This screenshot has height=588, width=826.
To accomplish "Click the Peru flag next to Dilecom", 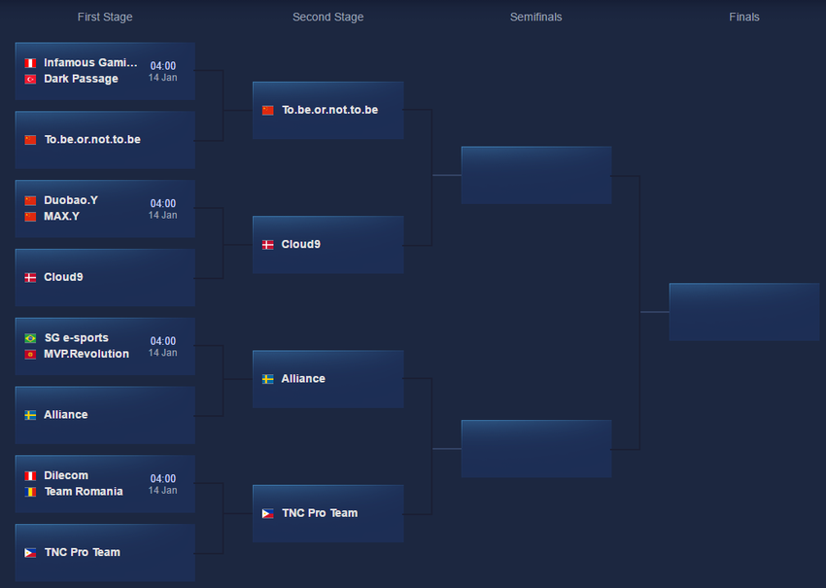I will click(x=30, y=476).
